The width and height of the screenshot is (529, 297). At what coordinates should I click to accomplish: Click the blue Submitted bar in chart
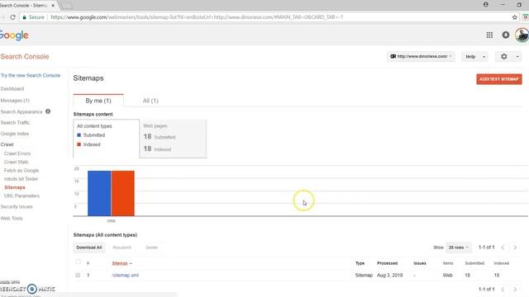tap(99, 193)
